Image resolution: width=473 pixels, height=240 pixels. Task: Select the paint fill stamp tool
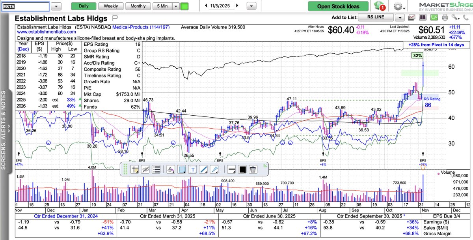171,170
